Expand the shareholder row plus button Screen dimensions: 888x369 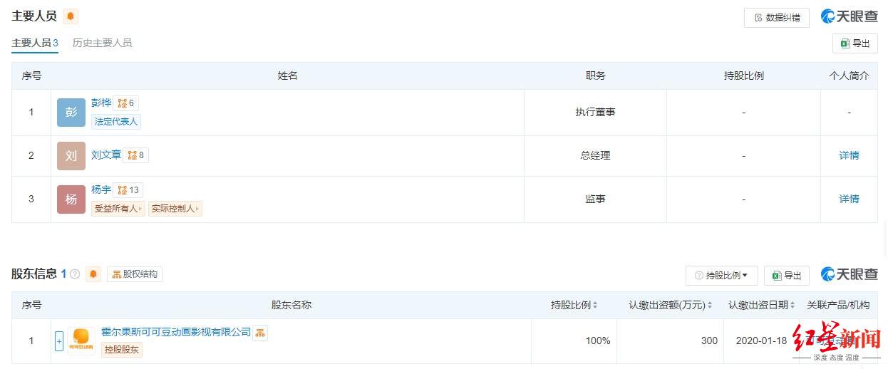pos(59,341)
